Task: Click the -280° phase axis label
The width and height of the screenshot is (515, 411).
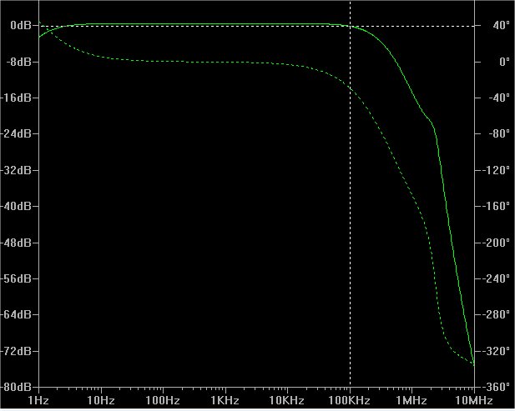Action: (497, 315)
